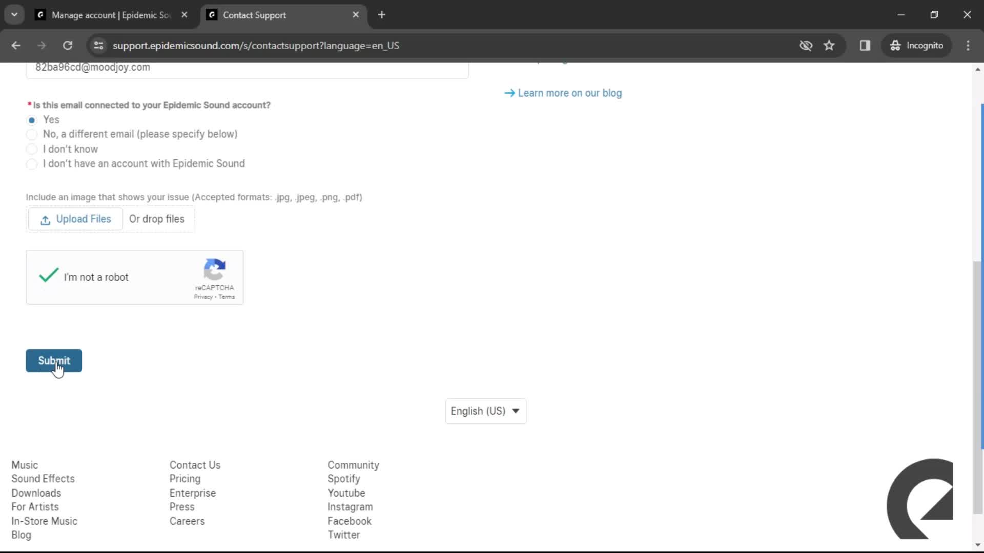
Task: Click Or drop files area
Action: [x=156, y=218]
